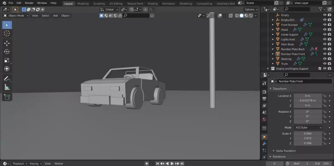The width and height of the screenshot is (334, 166).
Task: Switch to the Shading workspace tab
Action: tap(153, 4)
